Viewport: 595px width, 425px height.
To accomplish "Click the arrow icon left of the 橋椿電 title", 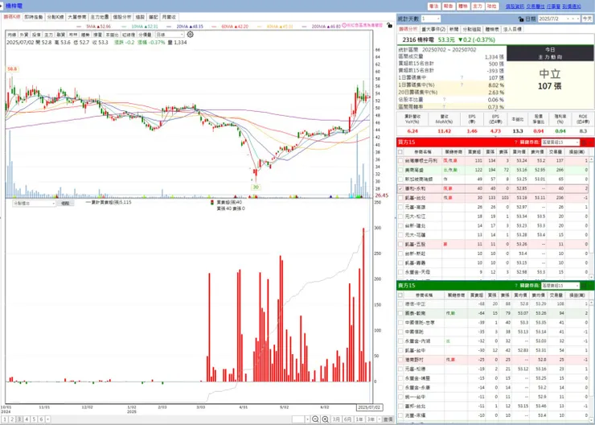I will click(2, 6).
